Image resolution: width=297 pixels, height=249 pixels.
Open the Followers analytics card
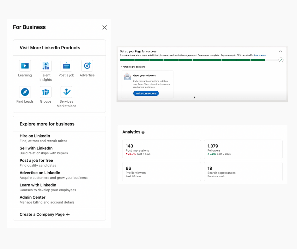click(243, 149)
